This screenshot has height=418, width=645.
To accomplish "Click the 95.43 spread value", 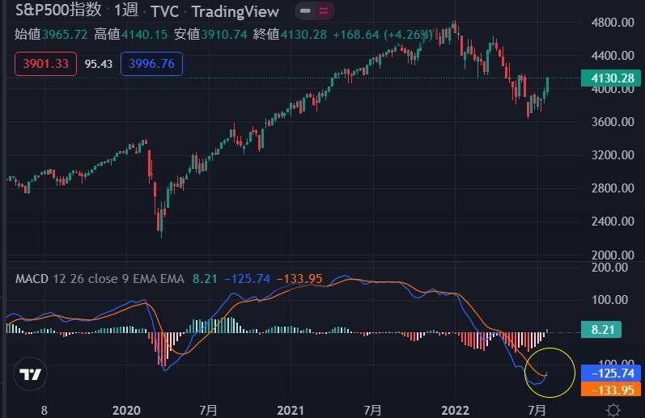I will [x=99, y=64].
